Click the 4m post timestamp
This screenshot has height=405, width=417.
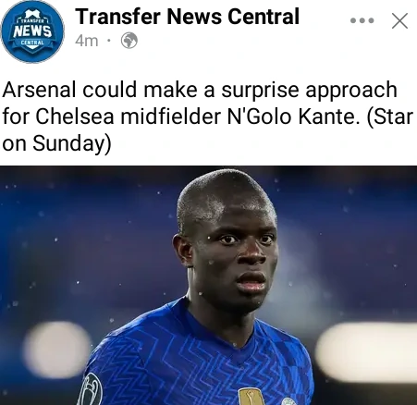(87, 41)
